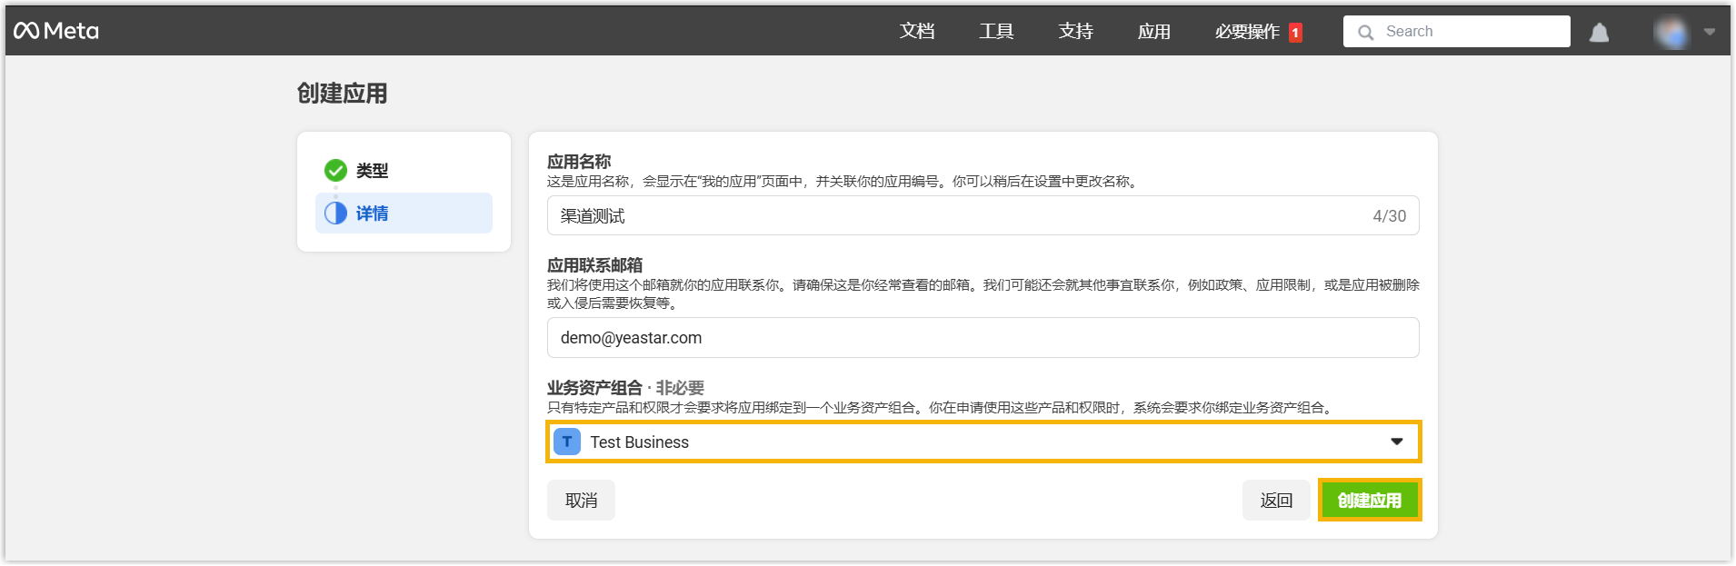
Task: Click the search magnifier icon
Action: [x=1365, y=33]
